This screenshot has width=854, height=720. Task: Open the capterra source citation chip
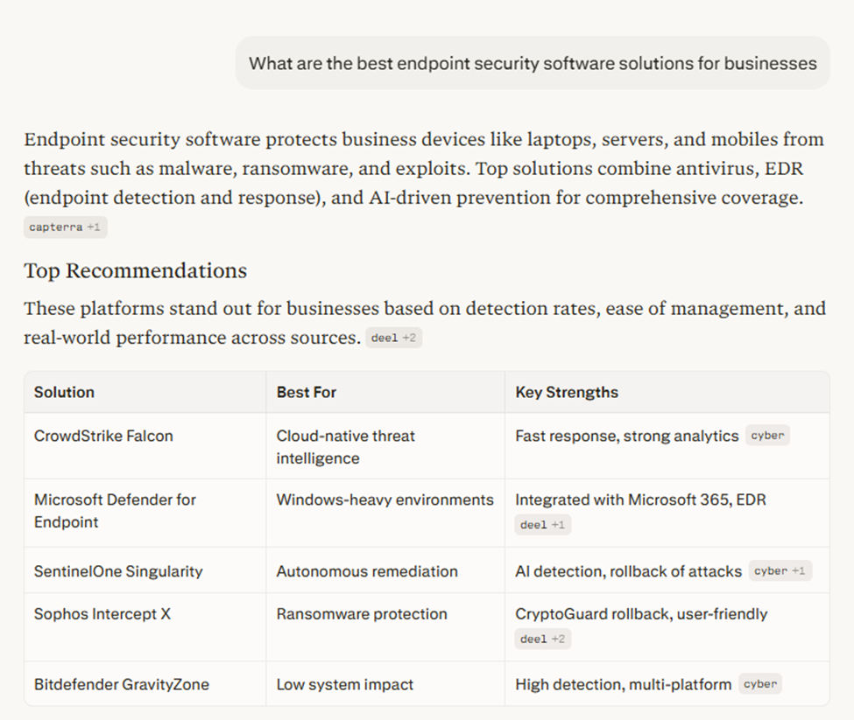click(x=53, y=227)
